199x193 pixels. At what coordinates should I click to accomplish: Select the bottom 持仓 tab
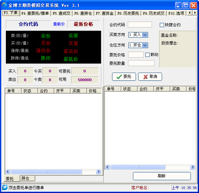point(27,178)
